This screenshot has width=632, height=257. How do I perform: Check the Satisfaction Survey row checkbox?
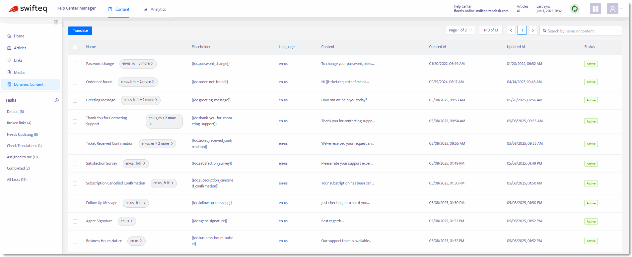click(x=75, y=164)
